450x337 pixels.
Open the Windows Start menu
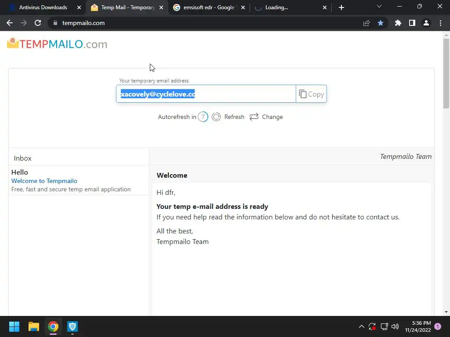pos(14,326)
